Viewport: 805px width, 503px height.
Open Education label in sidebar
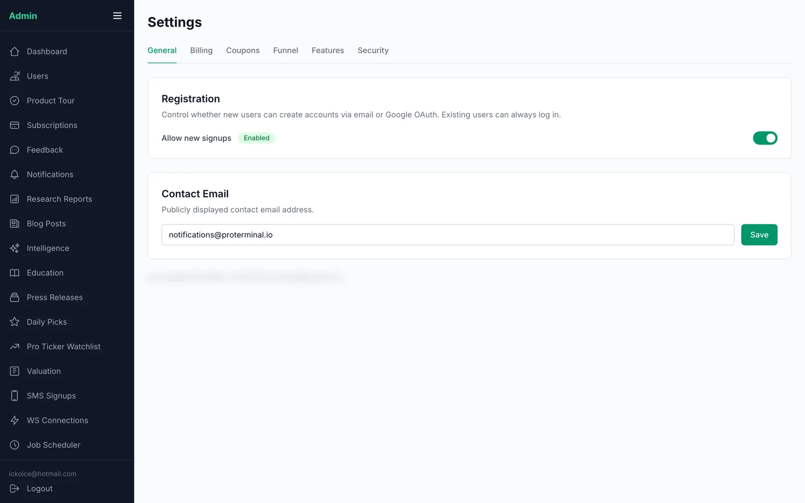pos(45,273)
